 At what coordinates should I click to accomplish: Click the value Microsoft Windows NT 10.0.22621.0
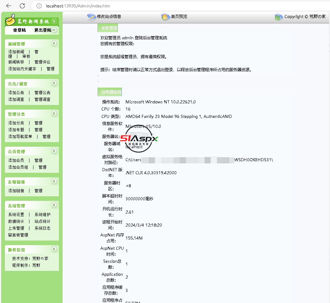tap(161, 102)
